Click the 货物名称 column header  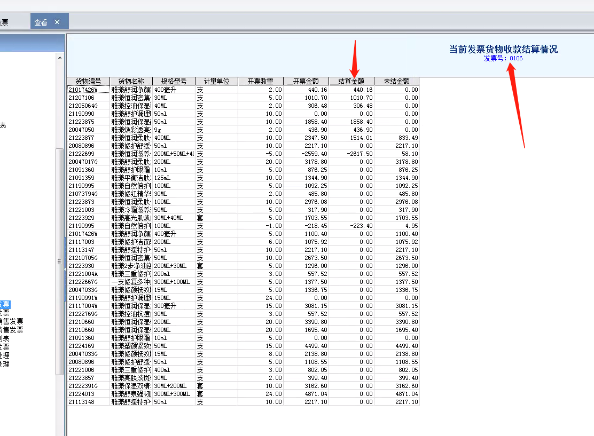[131, 81]
